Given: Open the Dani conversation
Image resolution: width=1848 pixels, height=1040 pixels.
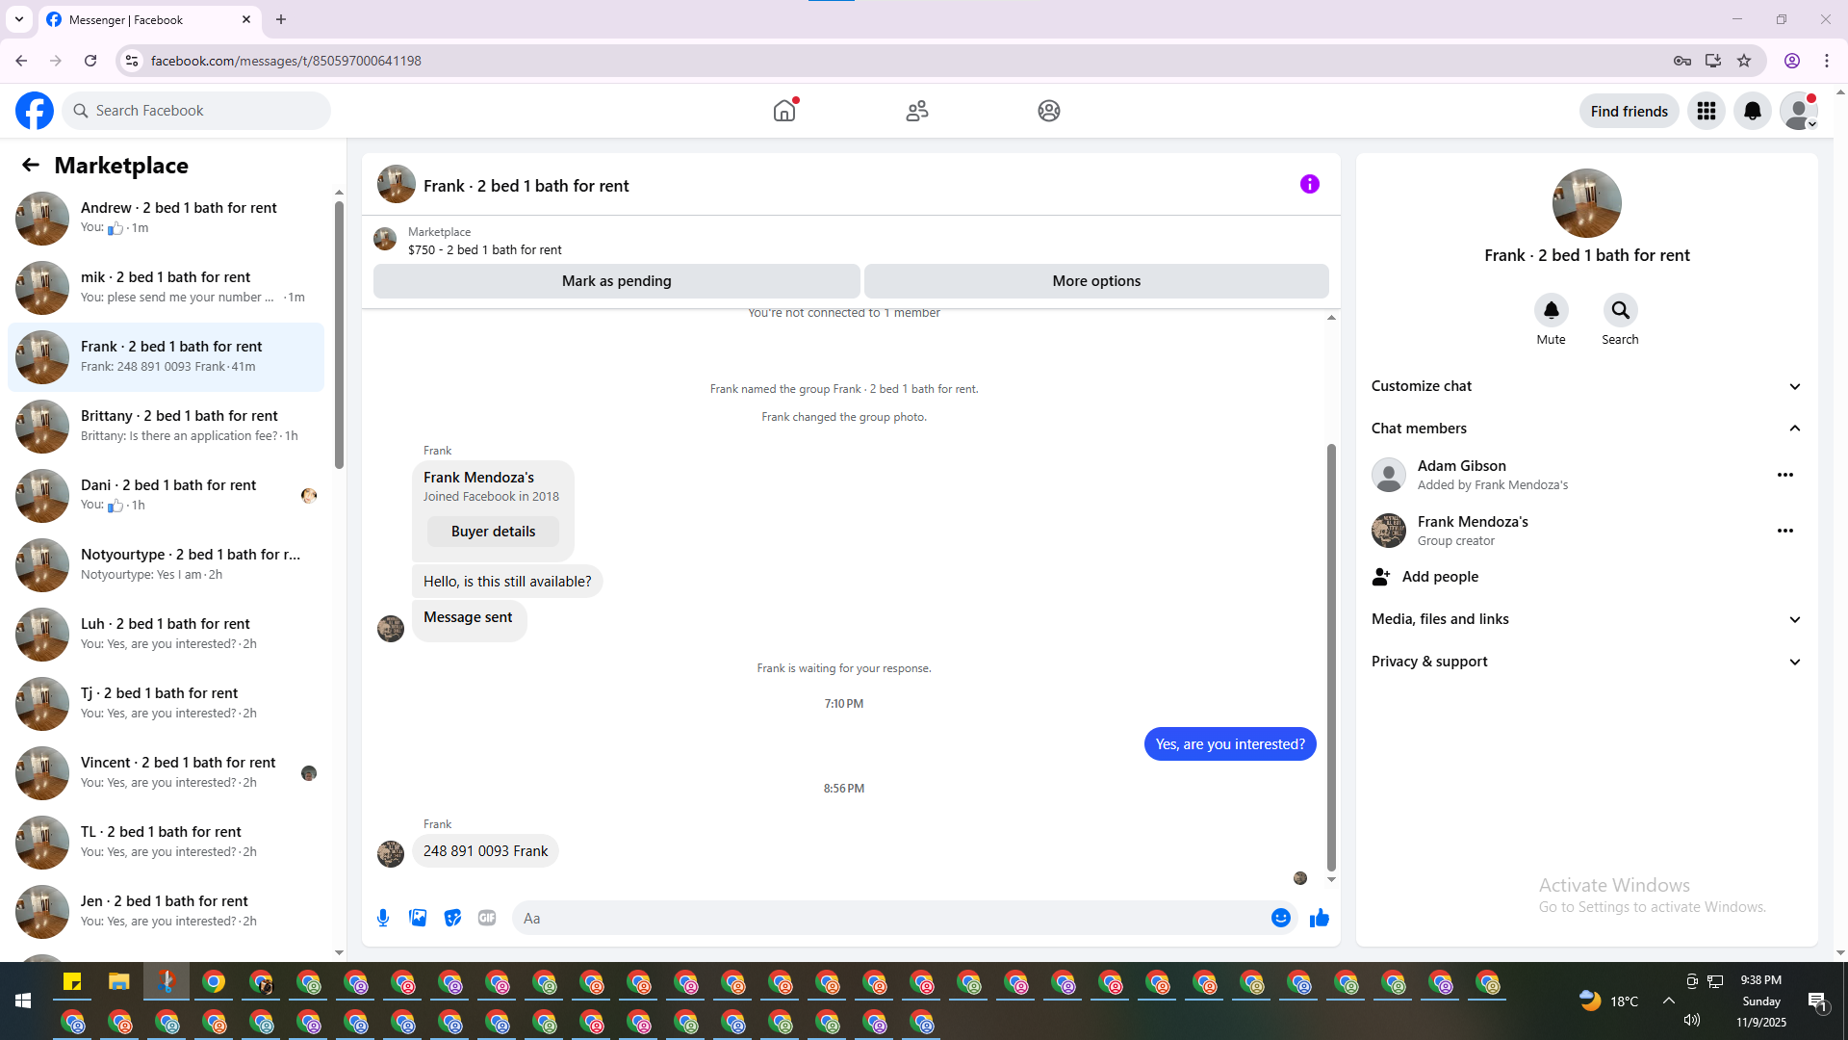Looking at the screenshot, I should (166, 496).
